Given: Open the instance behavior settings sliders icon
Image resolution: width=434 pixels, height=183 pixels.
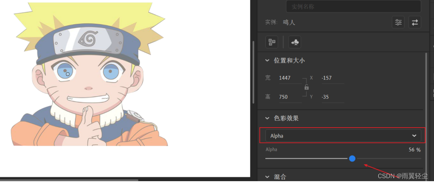Looking at the screenshot, I should [398, 22].
